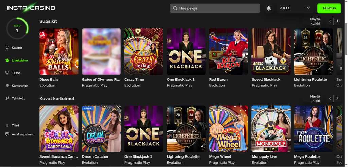Click the Suosikit section heading
The image size is (348, 167).
pyautogui.click(x=48, y=21)
